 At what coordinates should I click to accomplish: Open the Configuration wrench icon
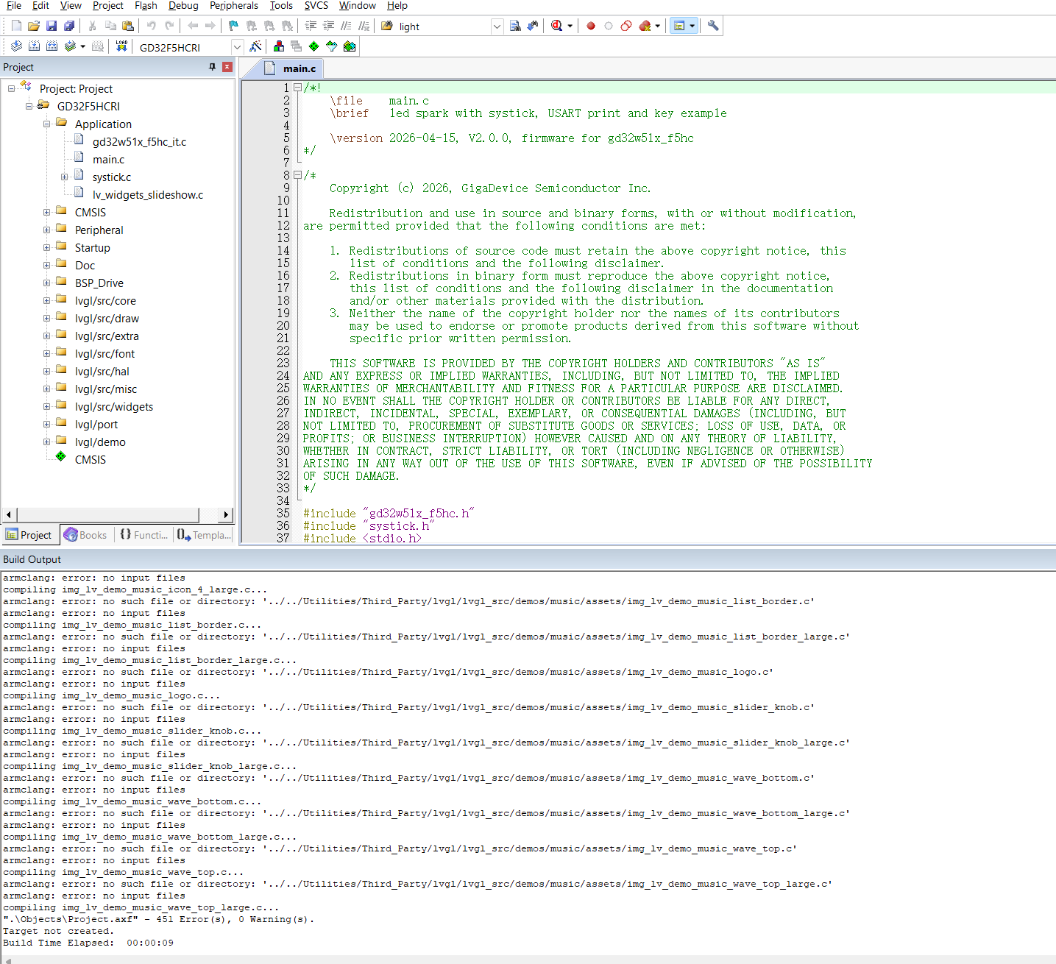(x=713, y=26)
